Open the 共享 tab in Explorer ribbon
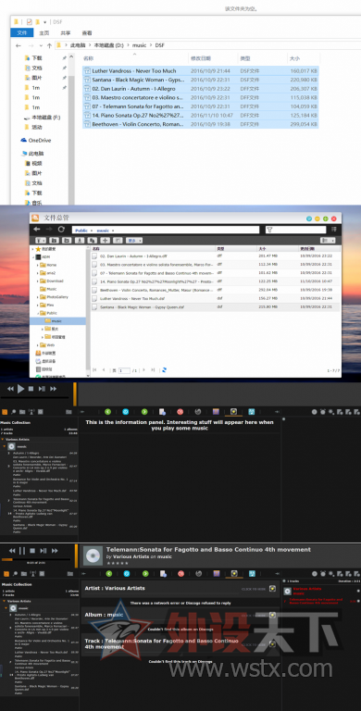 click(66, 33)
